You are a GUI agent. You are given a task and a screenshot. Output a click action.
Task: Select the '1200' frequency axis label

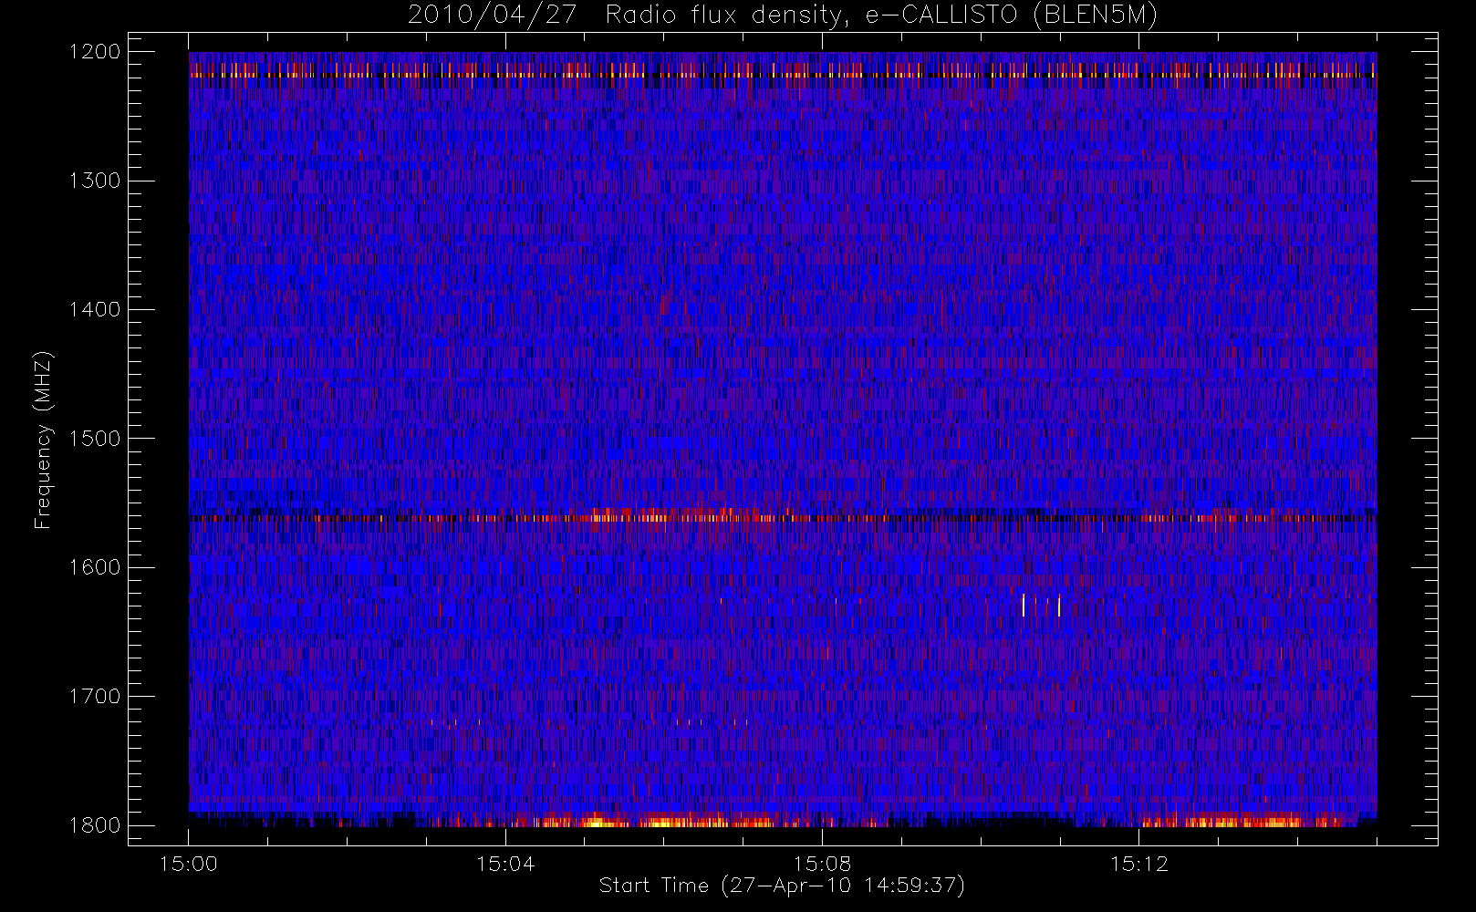coord(96,52)
